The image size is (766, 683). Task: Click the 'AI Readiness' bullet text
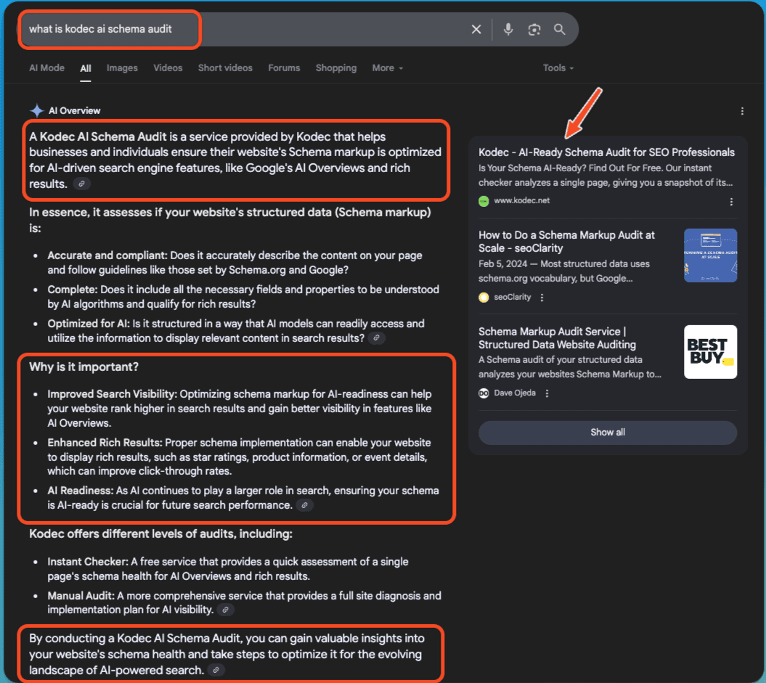tap(243, 498)
